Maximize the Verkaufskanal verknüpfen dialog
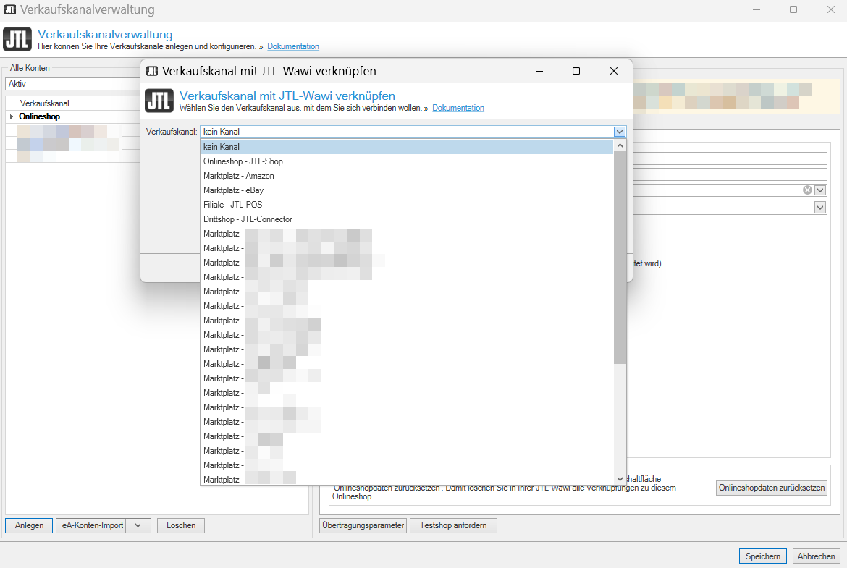 click(576, 71)
